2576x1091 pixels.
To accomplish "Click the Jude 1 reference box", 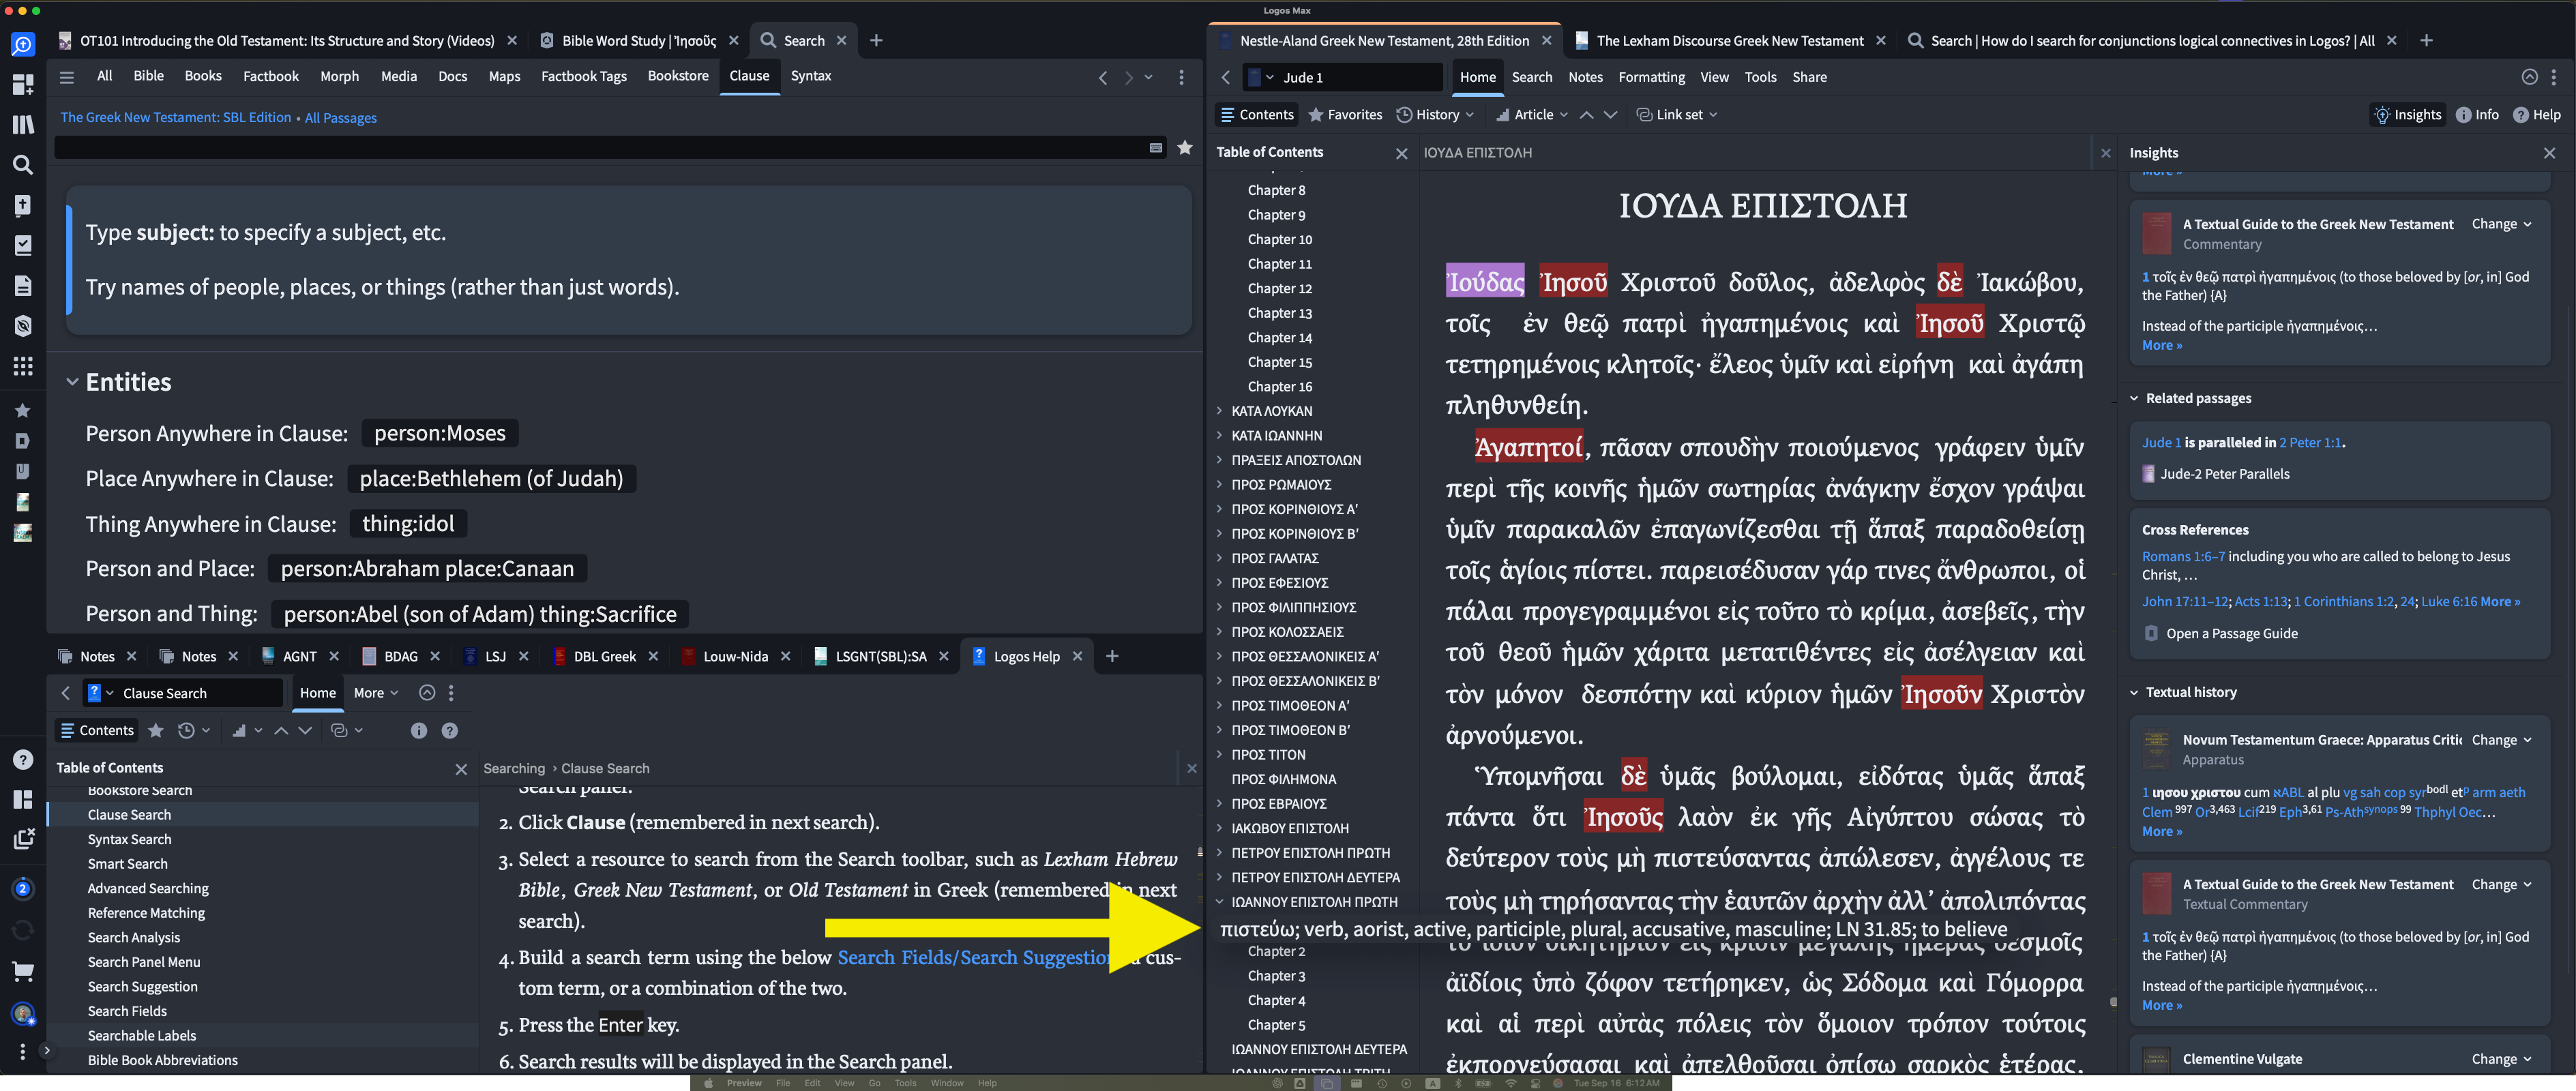I will point(1342,77).
